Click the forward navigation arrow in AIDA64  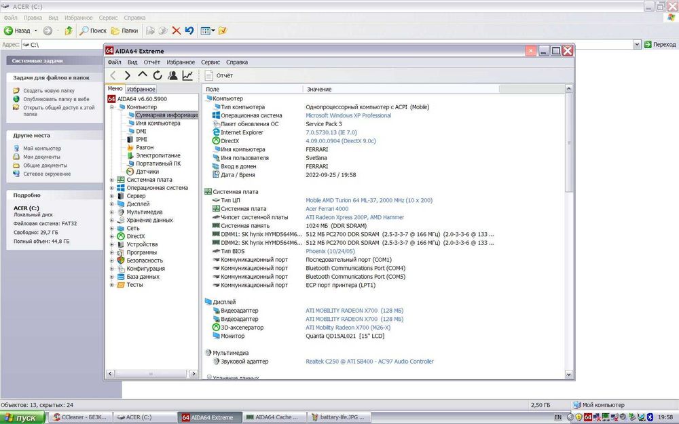pos(128,75)
